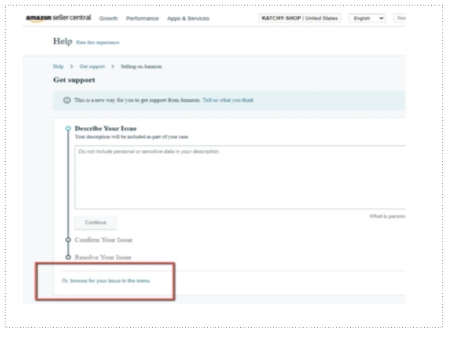The image size is (452, 340).
Task: Click the Continue button
Action: (x=96, y=223)
